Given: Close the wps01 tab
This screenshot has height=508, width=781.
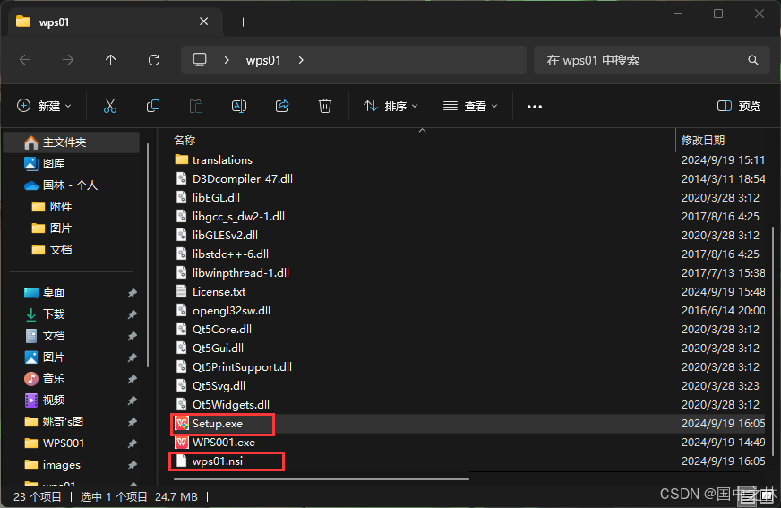Looking at the screenshot, I should 203,22.
